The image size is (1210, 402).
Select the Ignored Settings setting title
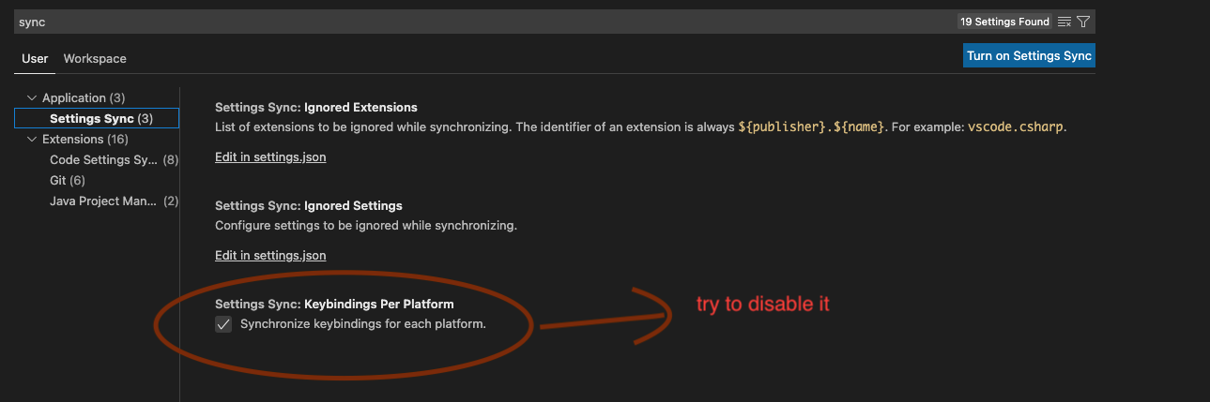pos(309,205)
